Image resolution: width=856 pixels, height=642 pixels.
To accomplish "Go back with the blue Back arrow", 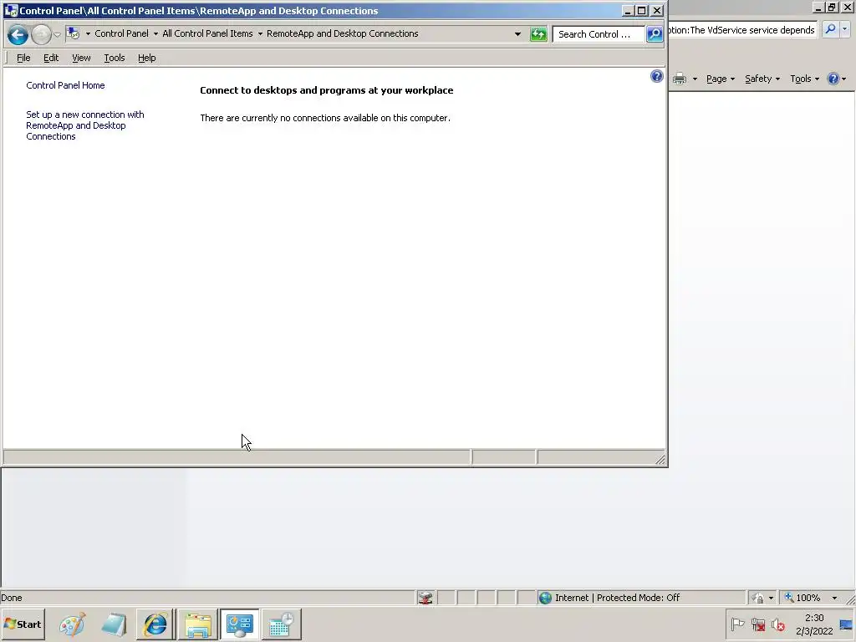I will [18, 34].
